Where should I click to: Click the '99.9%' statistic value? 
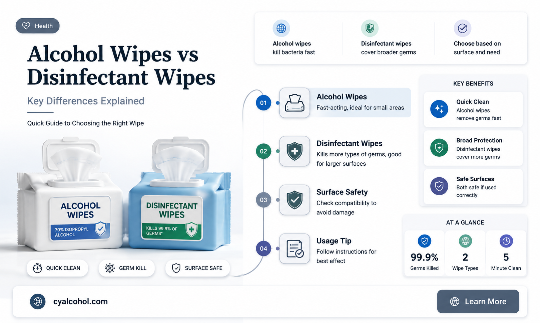(424, 257)
